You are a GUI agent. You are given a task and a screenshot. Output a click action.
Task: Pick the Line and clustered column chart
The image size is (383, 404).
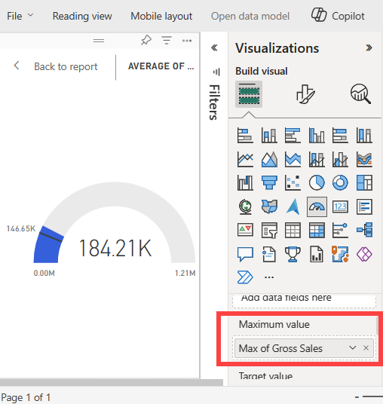(x=340, y=159)
